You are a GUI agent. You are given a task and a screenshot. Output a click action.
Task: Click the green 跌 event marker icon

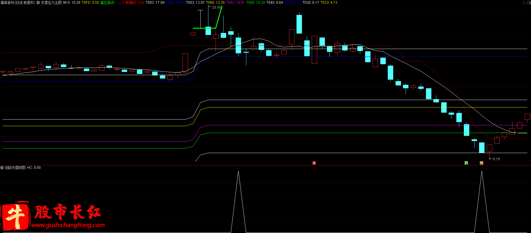(x=466, y=163)
